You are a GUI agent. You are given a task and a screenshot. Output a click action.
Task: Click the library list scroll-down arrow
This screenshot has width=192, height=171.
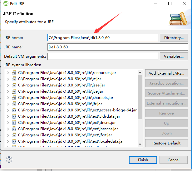140,144
